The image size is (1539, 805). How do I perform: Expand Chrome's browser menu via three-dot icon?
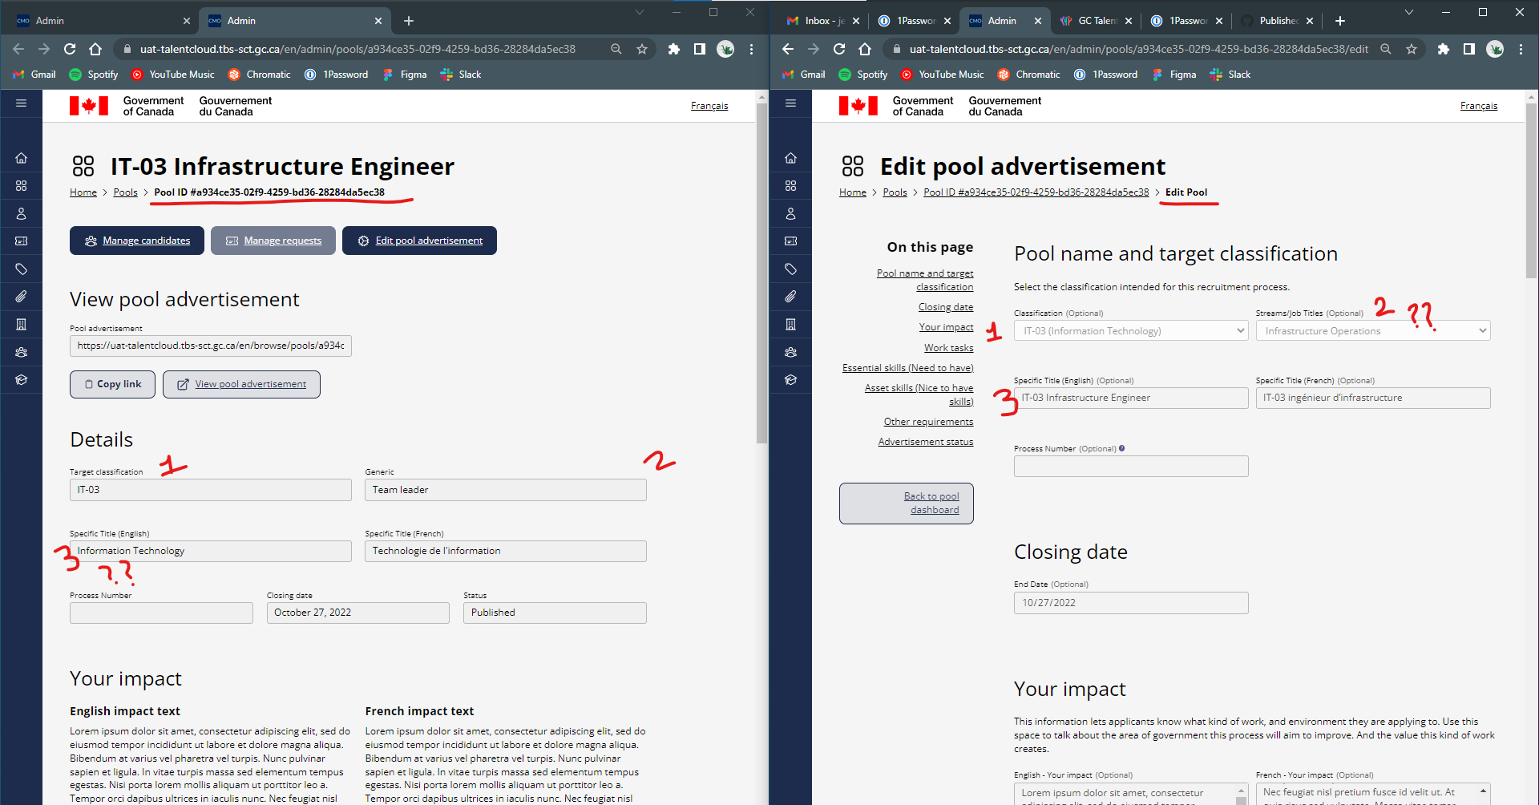pyautogui.click(x=1521, y=49)
